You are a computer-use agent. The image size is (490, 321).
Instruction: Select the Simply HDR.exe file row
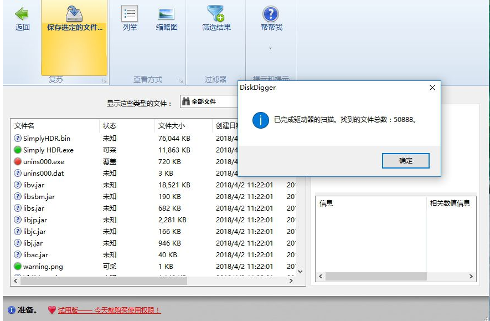[x=153, y=150]
